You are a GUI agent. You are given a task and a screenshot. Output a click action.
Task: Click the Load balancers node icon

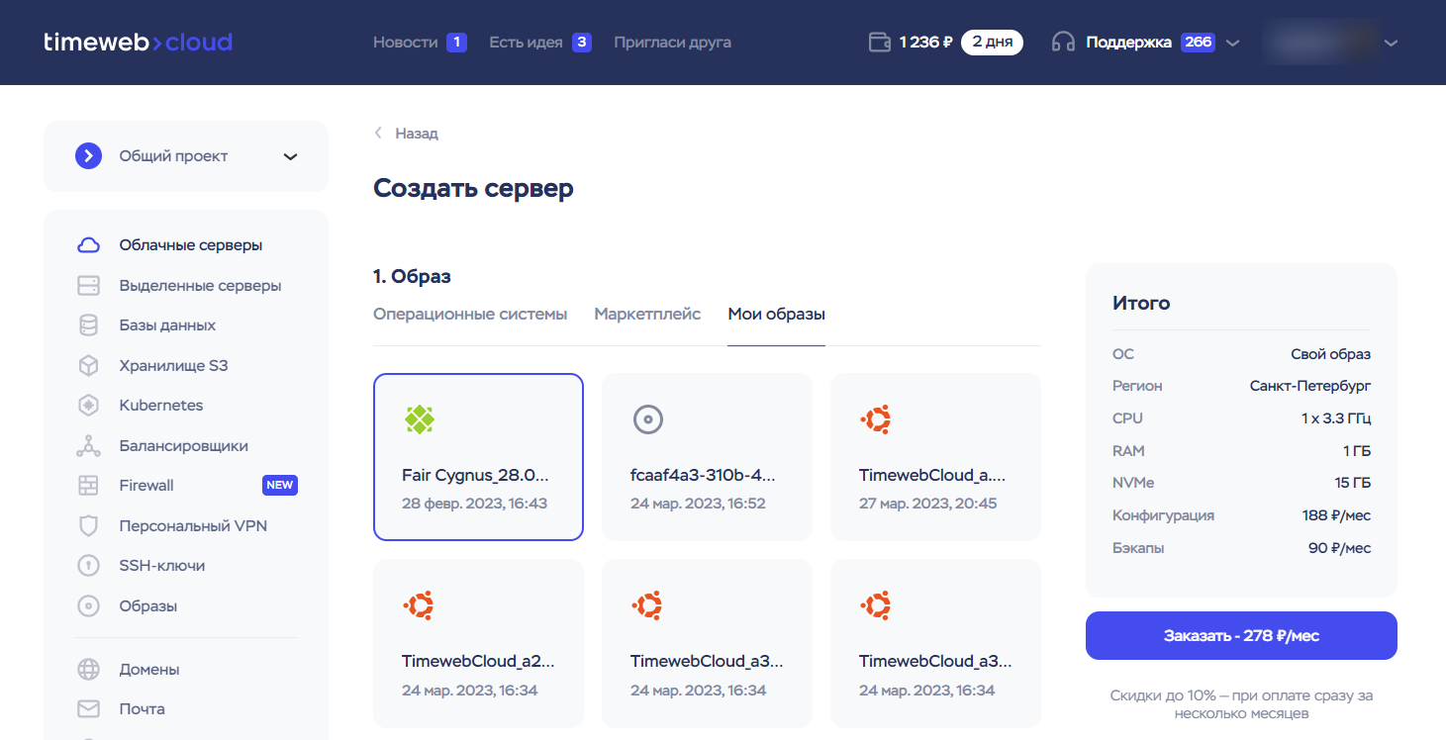click(x=89, y=446)
